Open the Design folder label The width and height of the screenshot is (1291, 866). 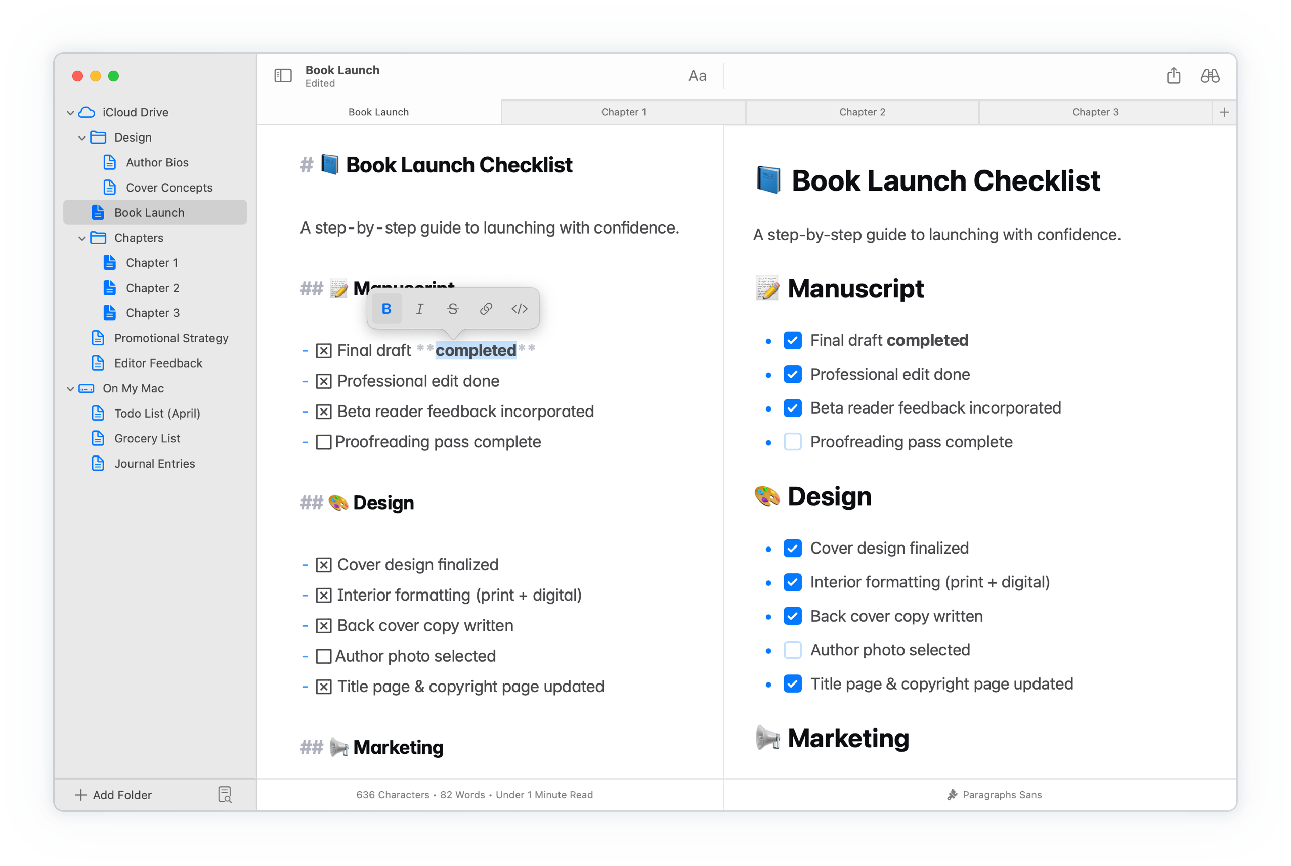(x=133, y=138)
